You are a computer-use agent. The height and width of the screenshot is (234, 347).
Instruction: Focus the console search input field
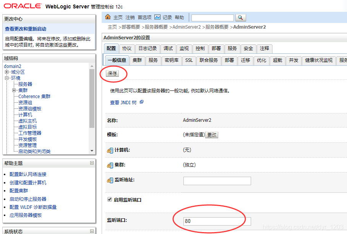(212, 18)
